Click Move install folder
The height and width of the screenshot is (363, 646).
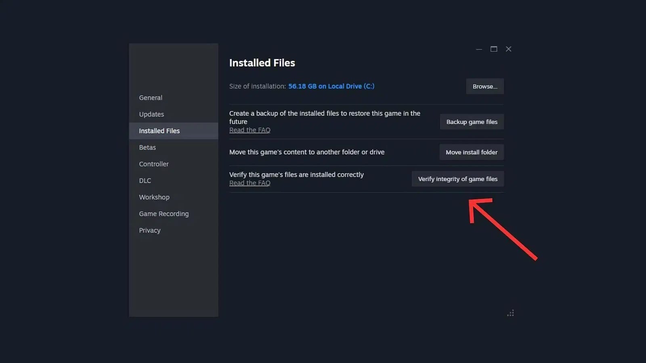[471, 152]
